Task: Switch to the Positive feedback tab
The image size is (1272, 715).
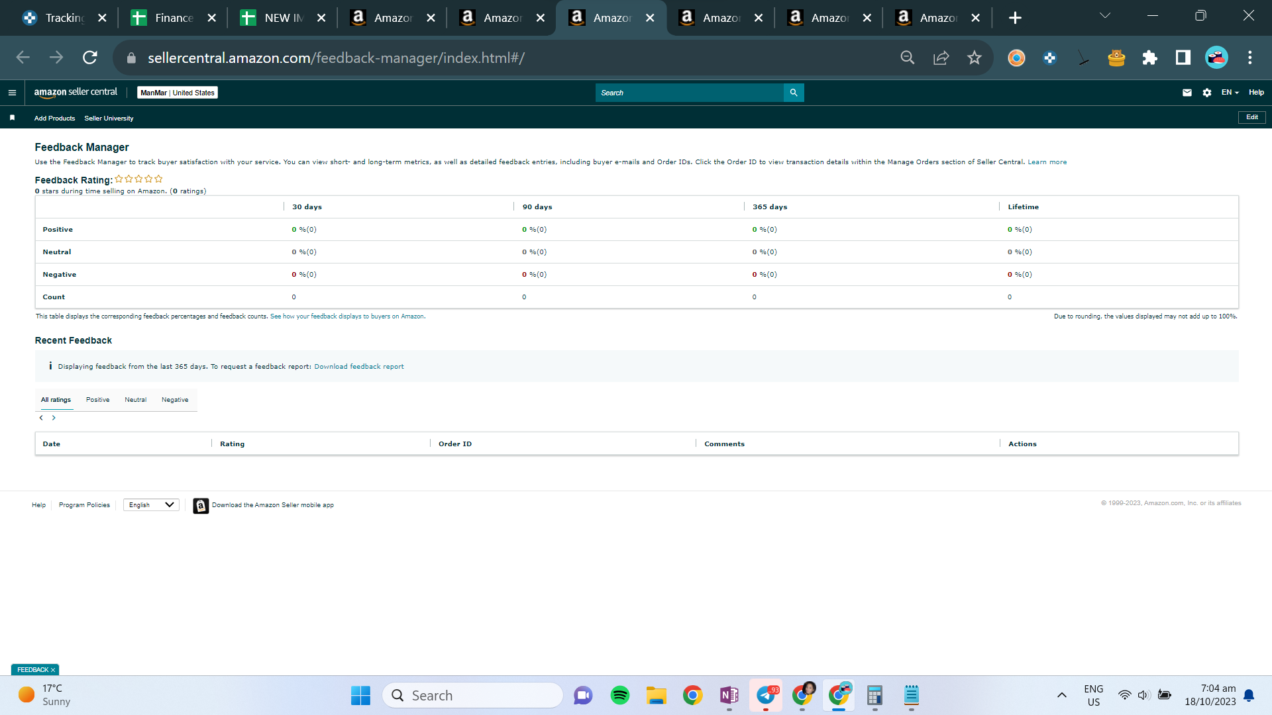Action: pyautogui.click(x=97, y=400)
